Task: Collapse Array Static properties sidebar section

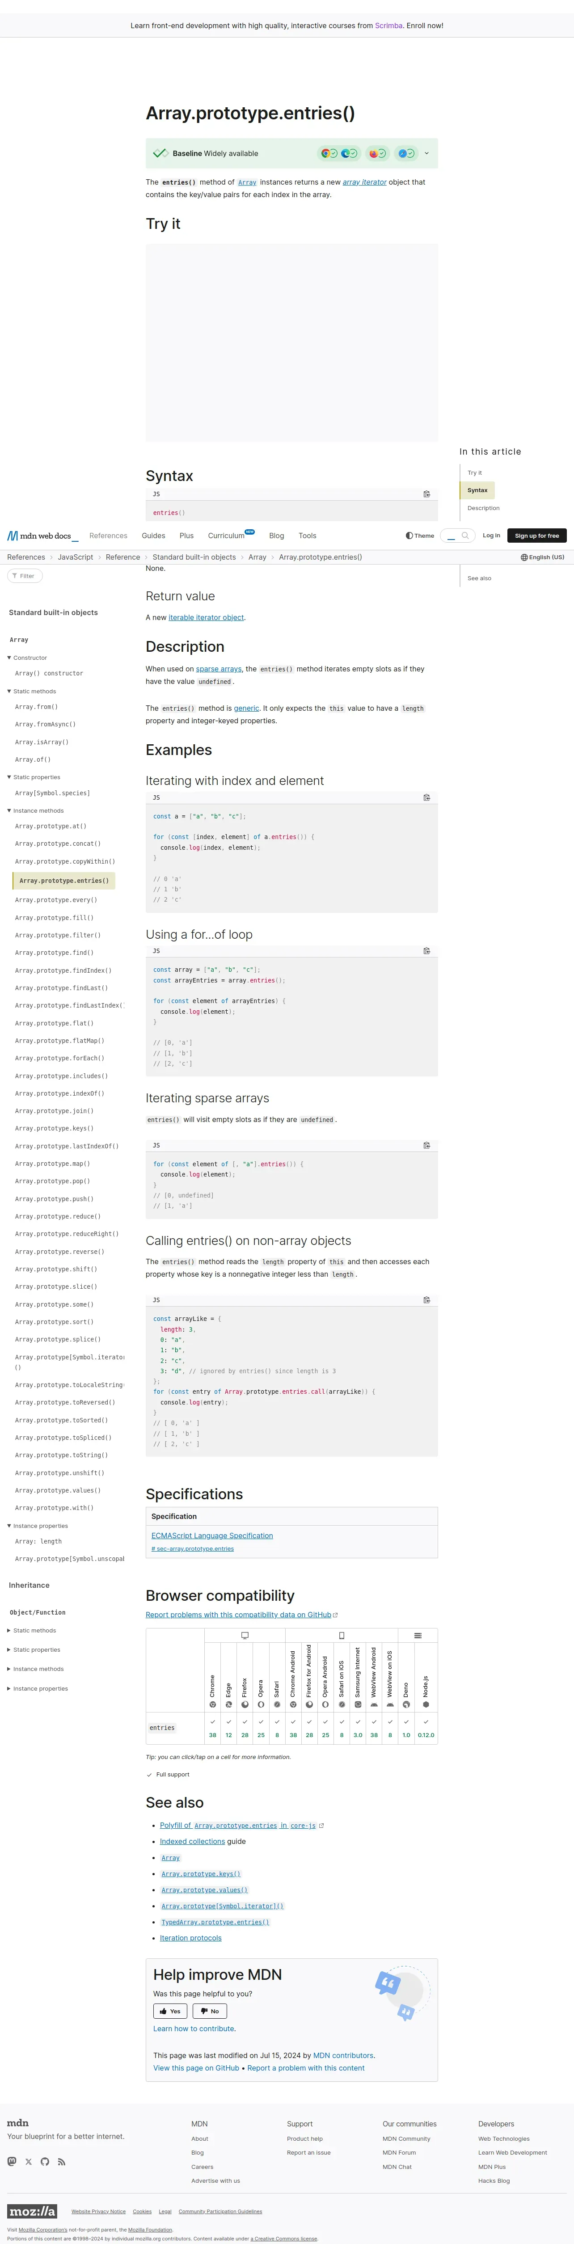Action: [34, 777]
